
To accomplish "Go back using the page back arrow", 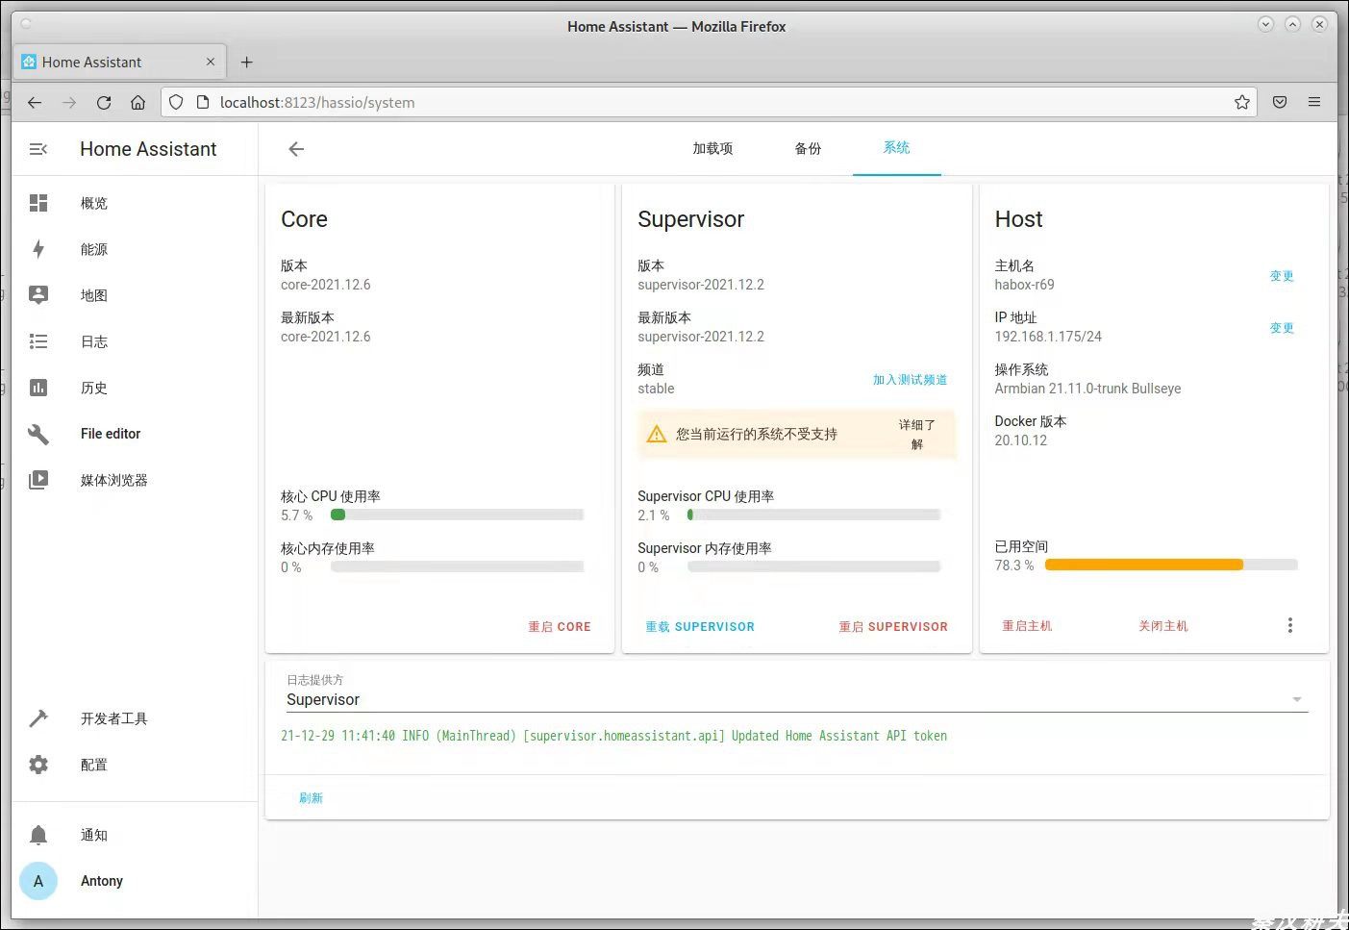I will pyautogui.click(x=296, y=149).
